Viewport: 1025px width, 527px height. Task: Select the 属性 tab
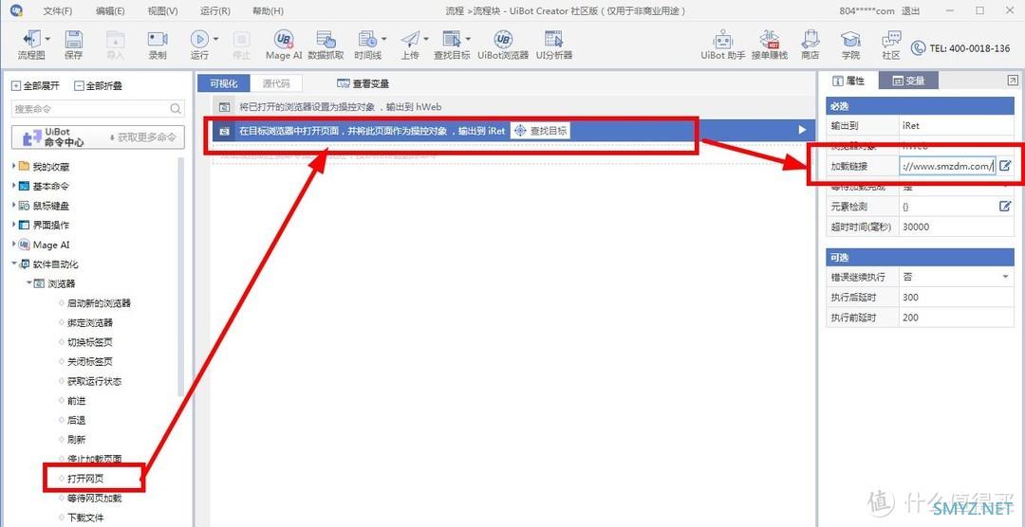click(x=848, y=81)
